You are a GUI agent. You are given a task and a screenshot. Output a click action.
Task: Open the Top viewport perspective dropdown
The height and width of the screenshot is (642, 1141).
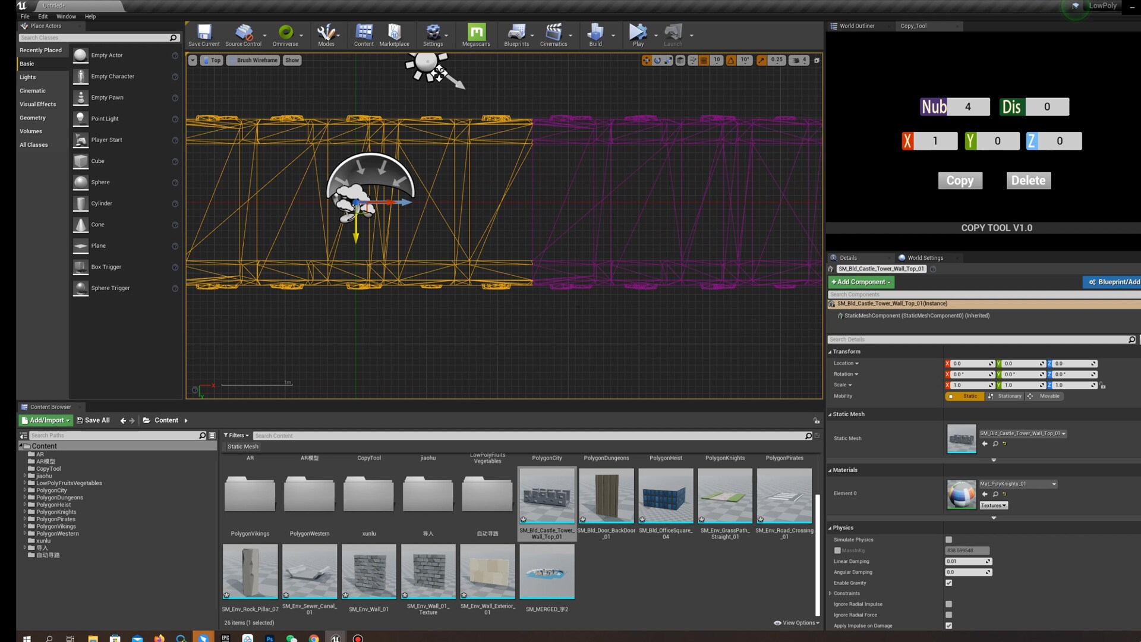click(x=212, y=60)
